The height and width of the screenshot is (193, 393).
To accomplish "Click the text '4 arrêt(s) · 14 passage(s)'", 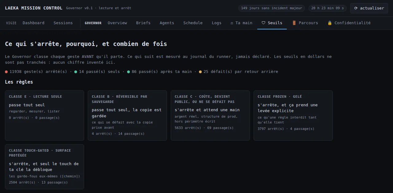I will click(x=118, y=134).
